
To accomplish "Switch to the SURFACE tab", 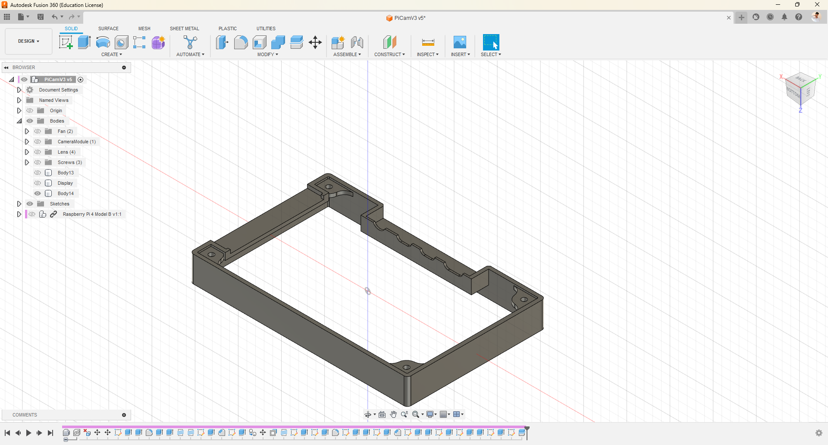I will point(108,28).
